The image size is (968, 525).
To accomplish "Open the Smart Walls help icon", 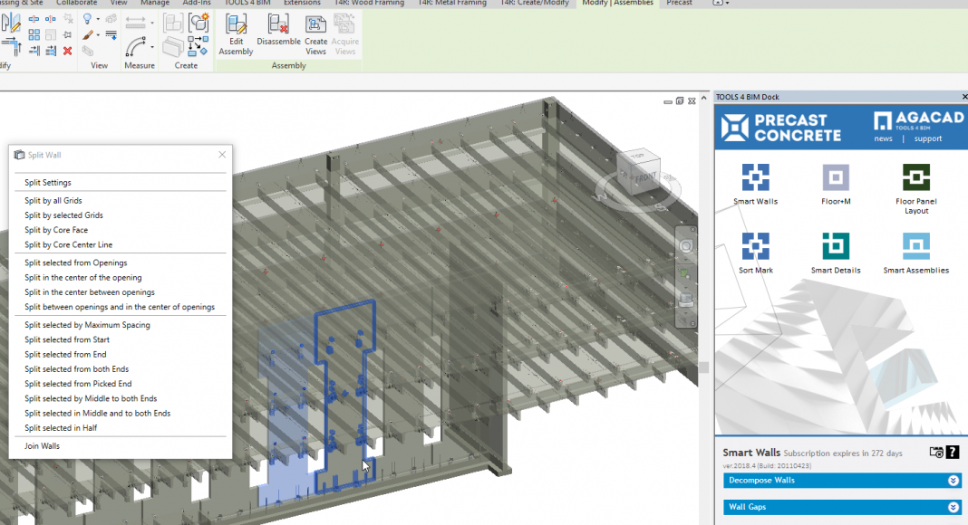I will [x=953, y=453].
